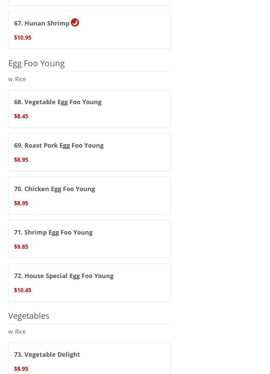
Task: Click the $10.45 House Special price
Action: 23,290
